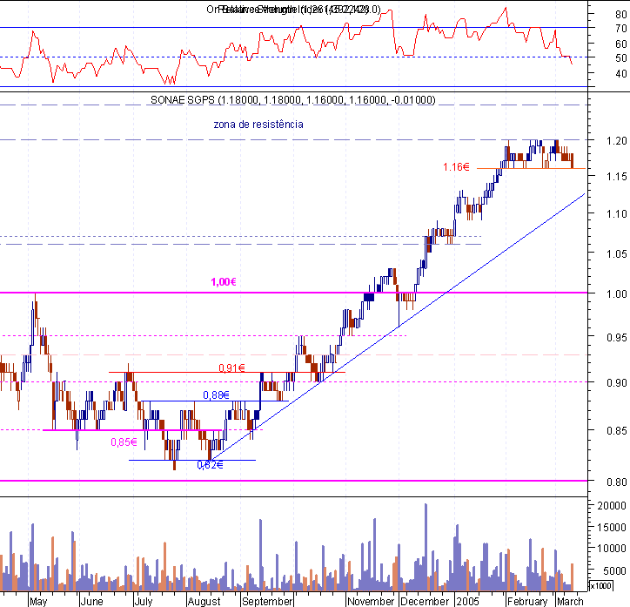Click the RSI 80 scale value
This screenshot has height=607, width=630.
621,15
